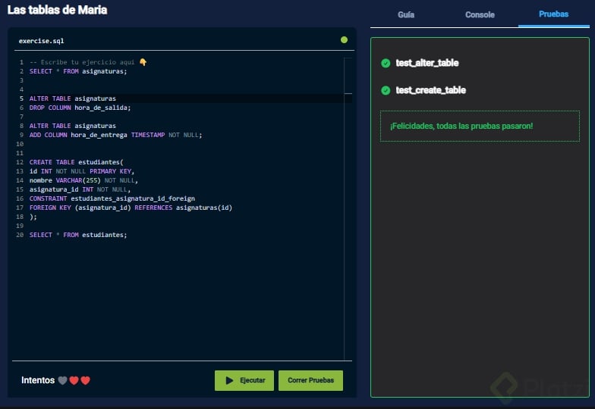Click the green status dot by exercise.sql
This screenshot has width=595, height=409.
[x=344, y=39]
